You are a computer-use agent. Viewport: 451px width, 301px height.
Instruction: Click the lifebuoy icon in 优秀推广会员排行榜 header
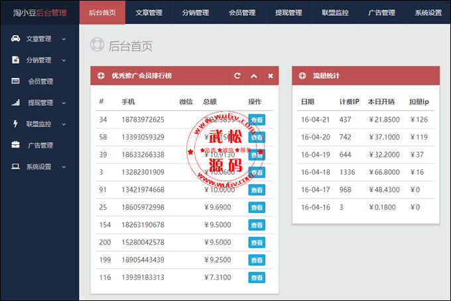(101, 76)
